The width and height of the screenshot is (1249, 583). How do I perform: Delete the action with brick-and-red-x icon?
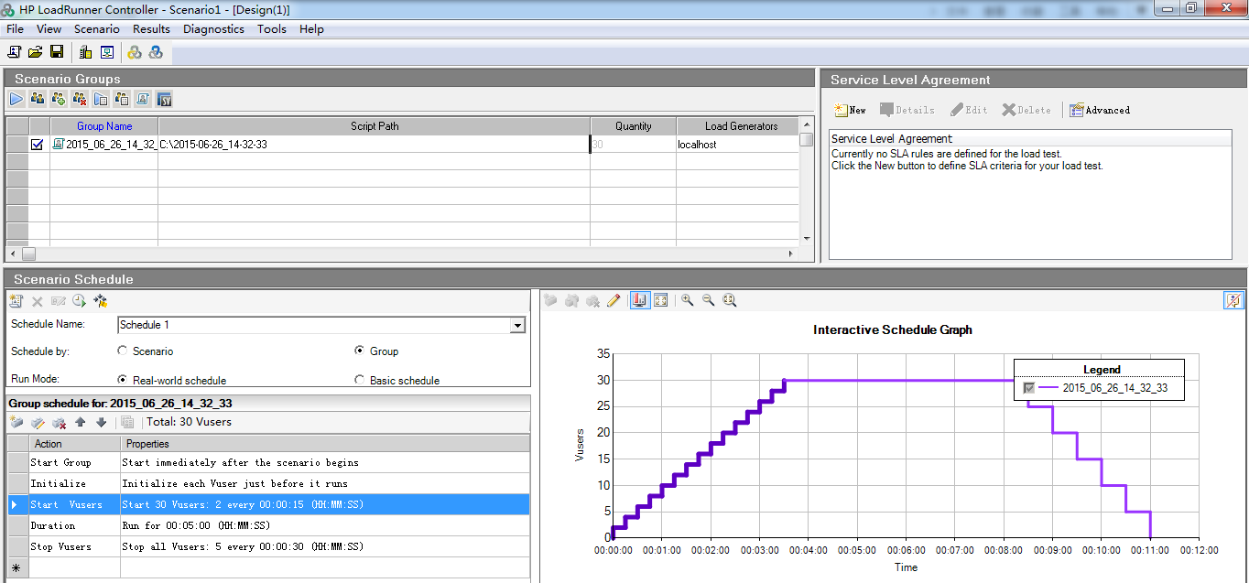(59, 422)
